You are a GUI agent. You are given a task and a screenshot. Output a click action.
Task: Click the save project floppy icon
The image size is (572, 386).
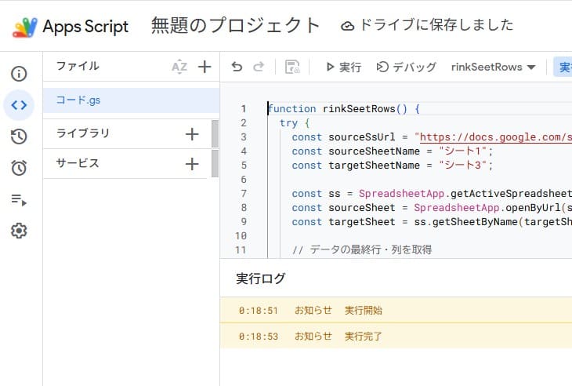[x=292, y=67]
